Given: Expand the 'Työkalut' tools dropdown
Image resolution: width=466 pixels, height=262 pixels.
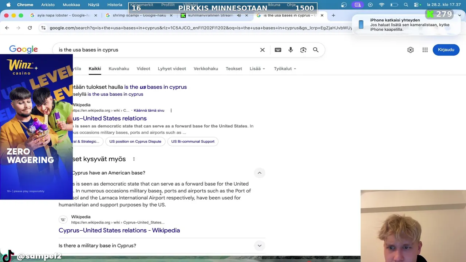Looking at the screenshot, I should (285, 68).
